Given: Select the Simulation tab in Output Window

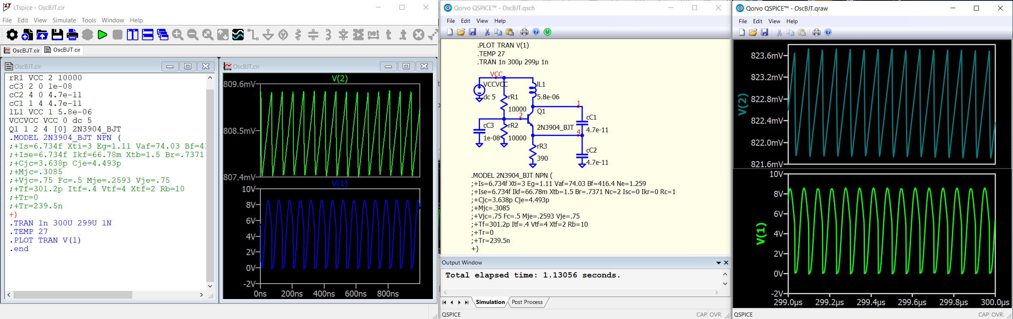Looking at the screenshot, I should (490, 302).
